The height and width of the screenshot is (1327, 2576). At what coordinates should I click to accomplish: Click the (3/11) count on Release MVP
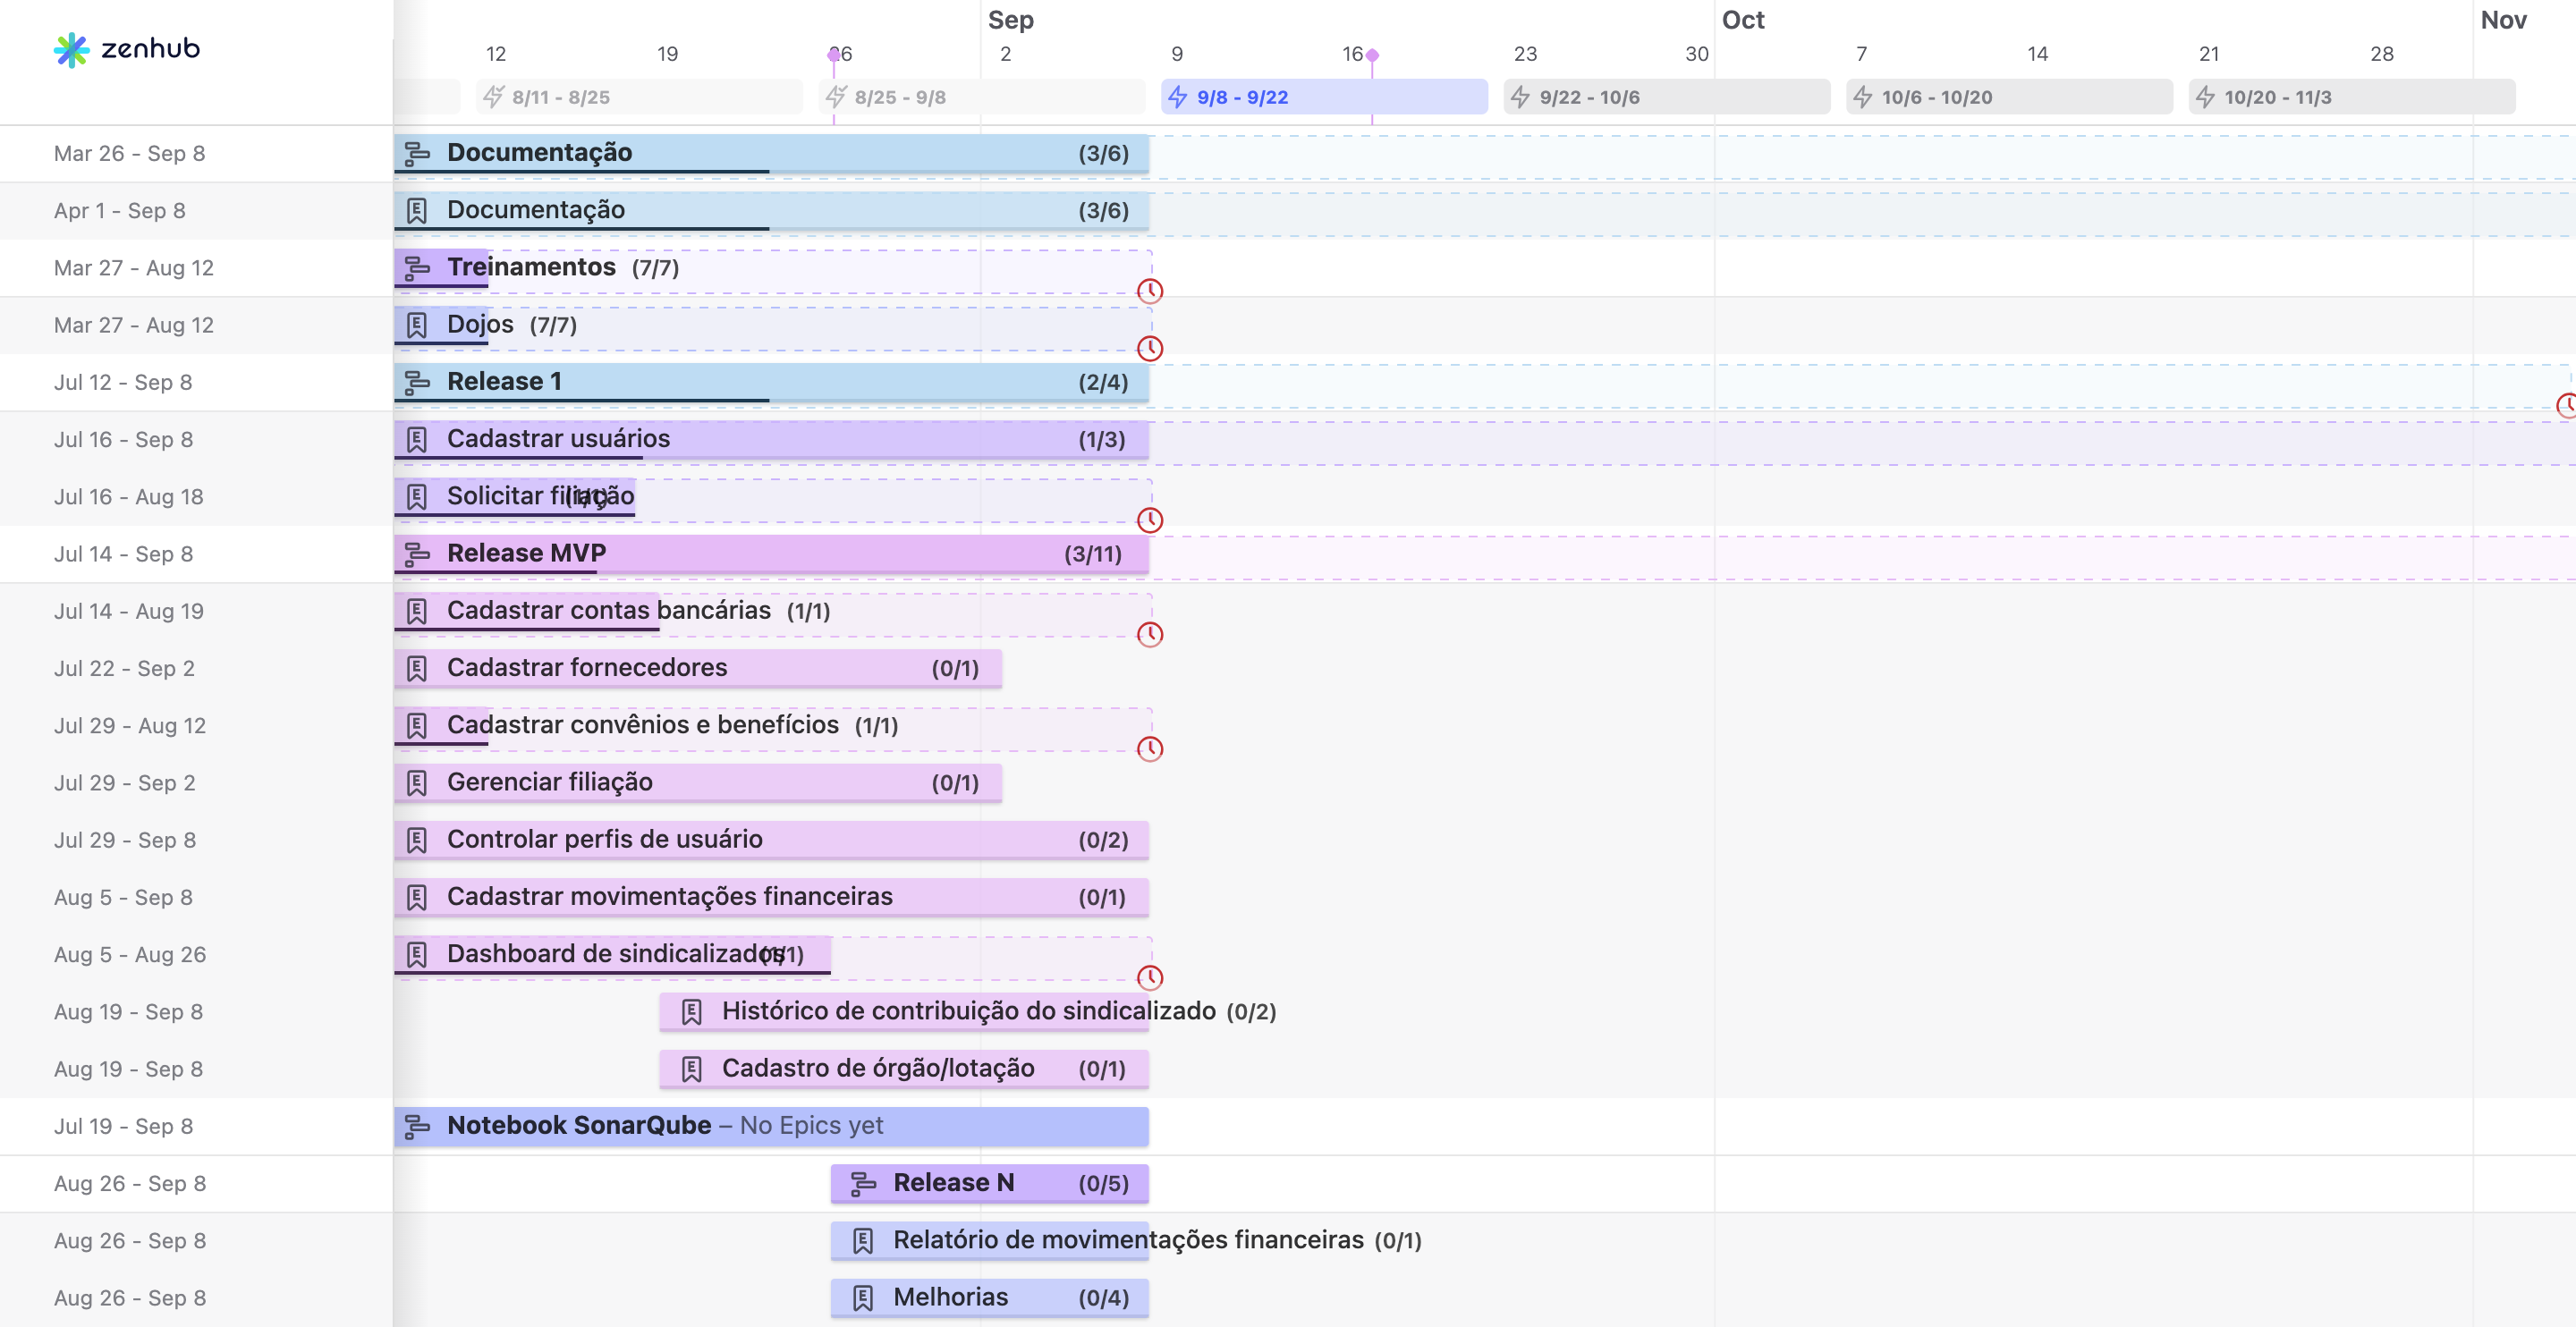click(x=1093, y=554)
